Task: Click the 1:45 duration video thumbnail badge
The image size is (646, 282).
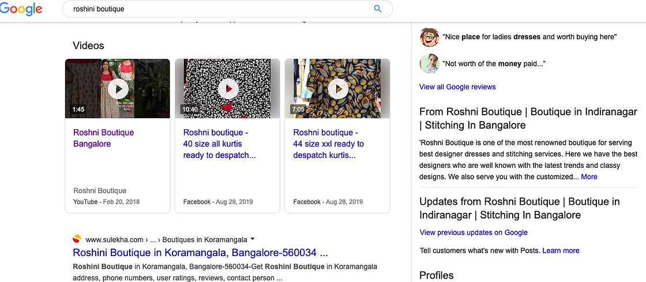Action: click(78, 110)
